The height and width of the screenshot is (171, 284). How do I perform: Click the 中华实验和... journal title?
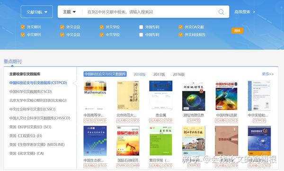pos(258,115)
